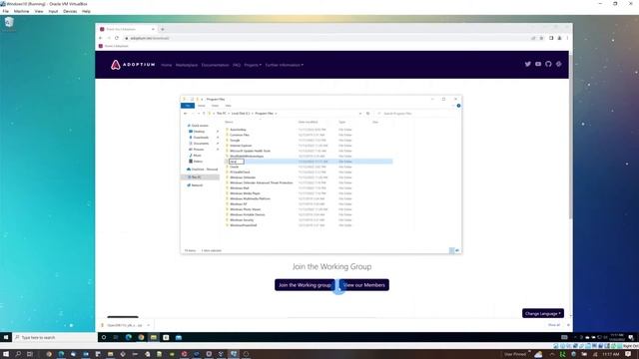This screenshot has width=639, height=359.
Task: Click the Search Program Files box
Action: point(417,113)
